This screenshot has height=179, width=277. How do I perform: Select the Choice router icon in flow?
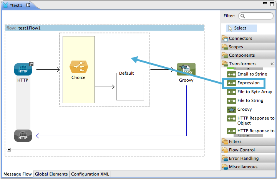point(78,66)
